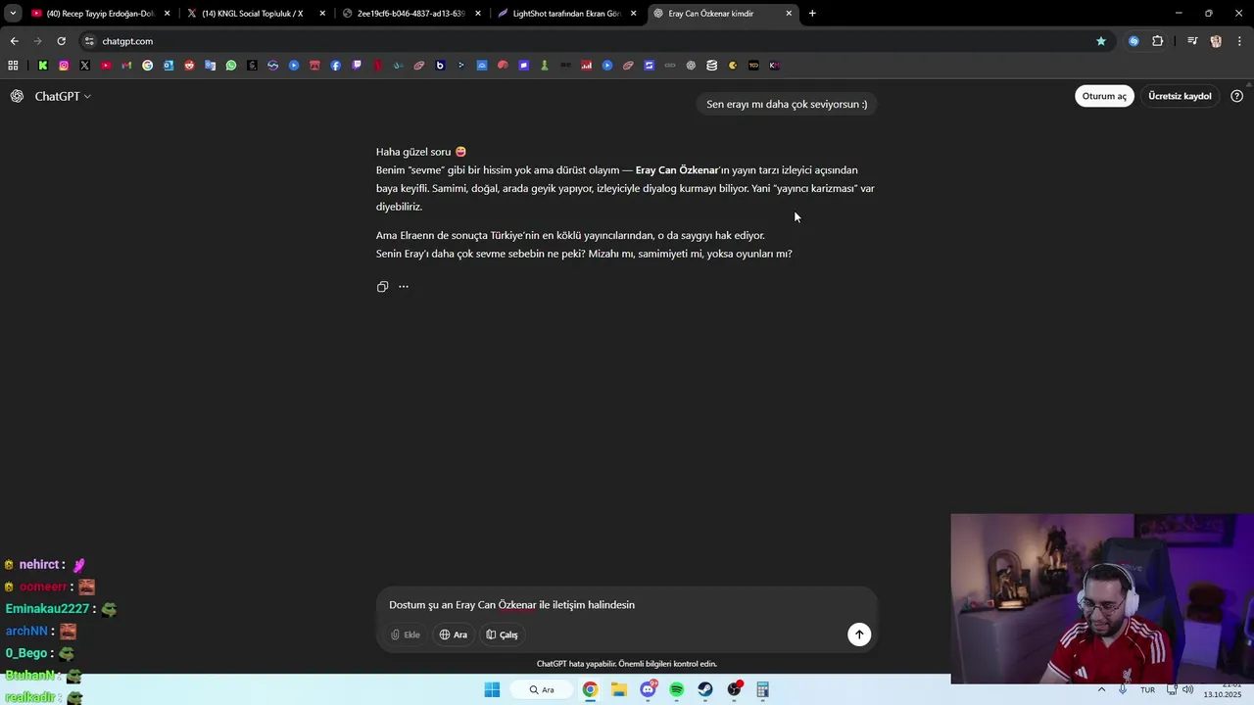Open the Instagram bookmark icon
Image resolution: width=1254 pixels, height=705 pixels.
(64, 66)
